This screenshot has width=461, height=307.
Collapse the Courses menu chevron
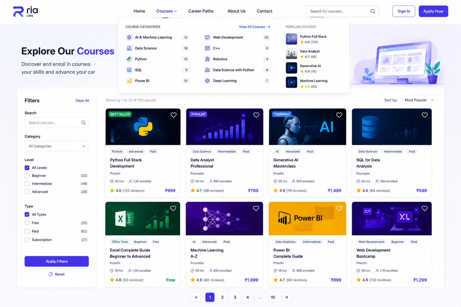(x=175, y=11)
